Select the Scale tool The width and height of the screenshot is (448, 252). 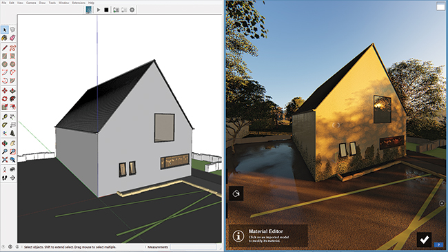pyautogui.click(x=5, y=107)
